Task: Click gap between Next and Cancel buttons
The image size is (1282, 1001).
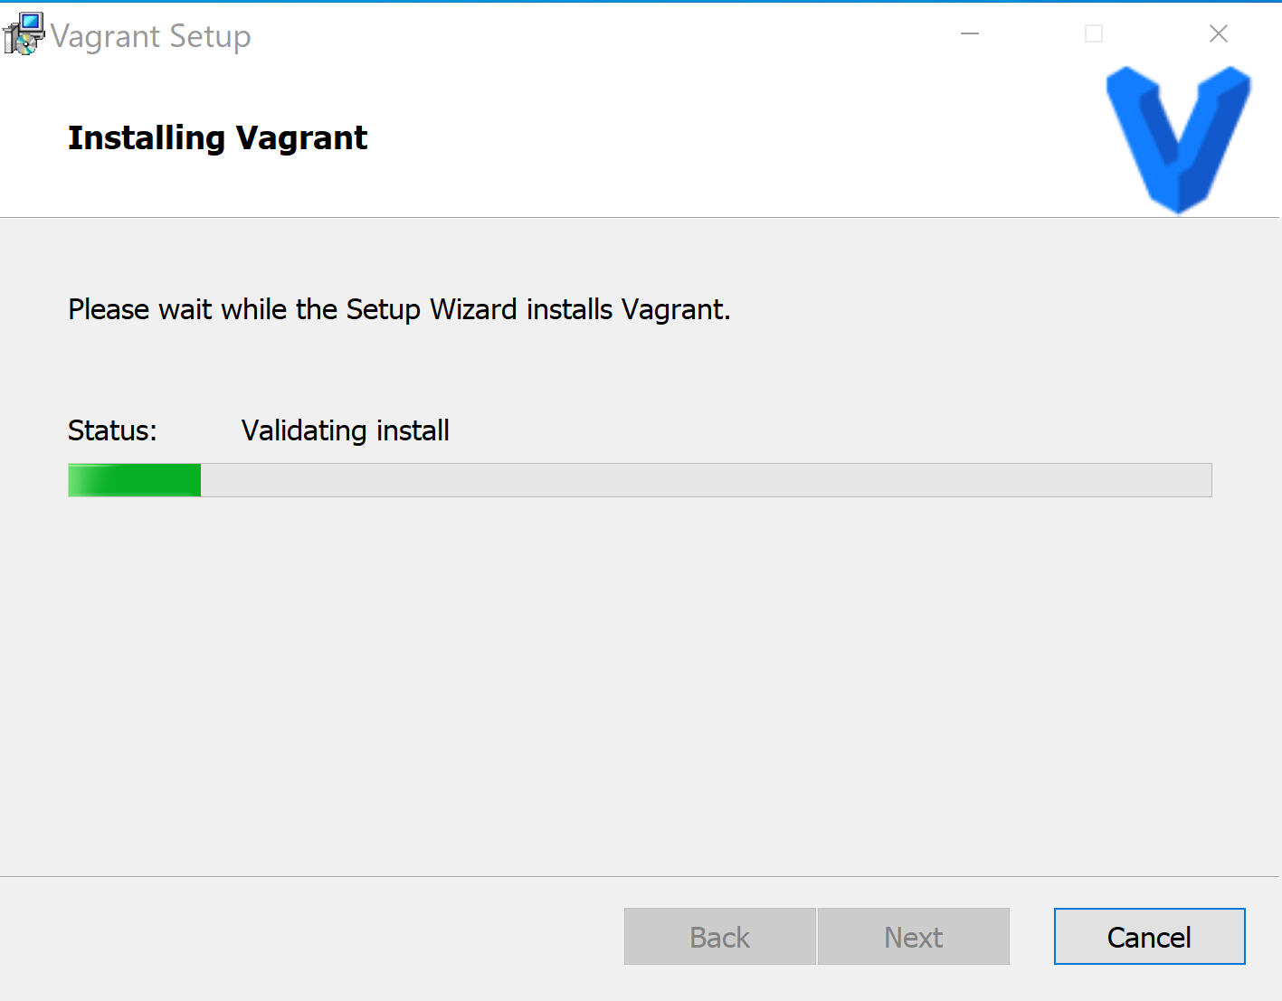Action: tap(1031, 937)
